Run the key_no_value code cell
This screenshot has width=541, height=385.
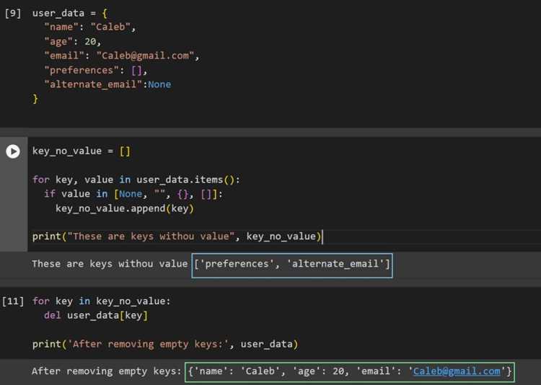13,151
